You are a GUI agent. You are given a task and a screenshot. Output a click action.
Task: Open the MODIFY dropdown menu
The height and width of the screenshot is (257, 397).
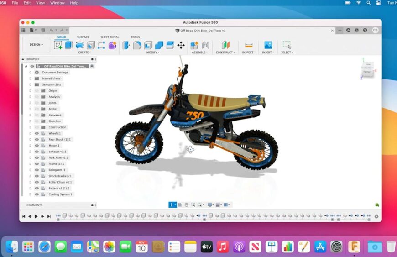tap(153, 52)
